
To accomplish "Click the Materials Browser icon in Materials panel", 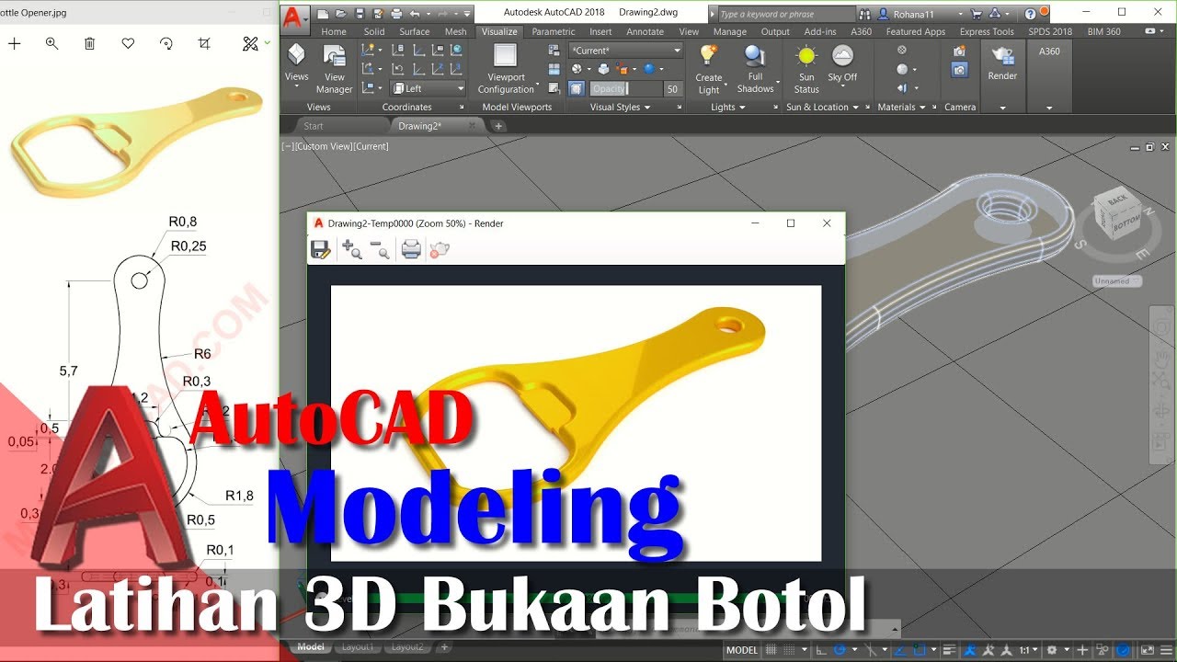I will pyautogui.click(x=901, y=51).
